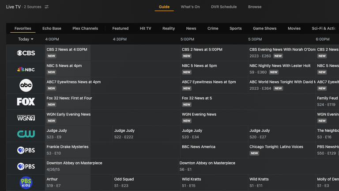The image size is (339, 191).
Task: Open NBC Nightly News With Lester Holt
Action: click(x=282, y=69)
